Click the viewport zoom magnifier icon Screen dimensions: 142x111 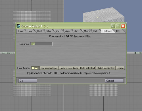coord(140,53)
